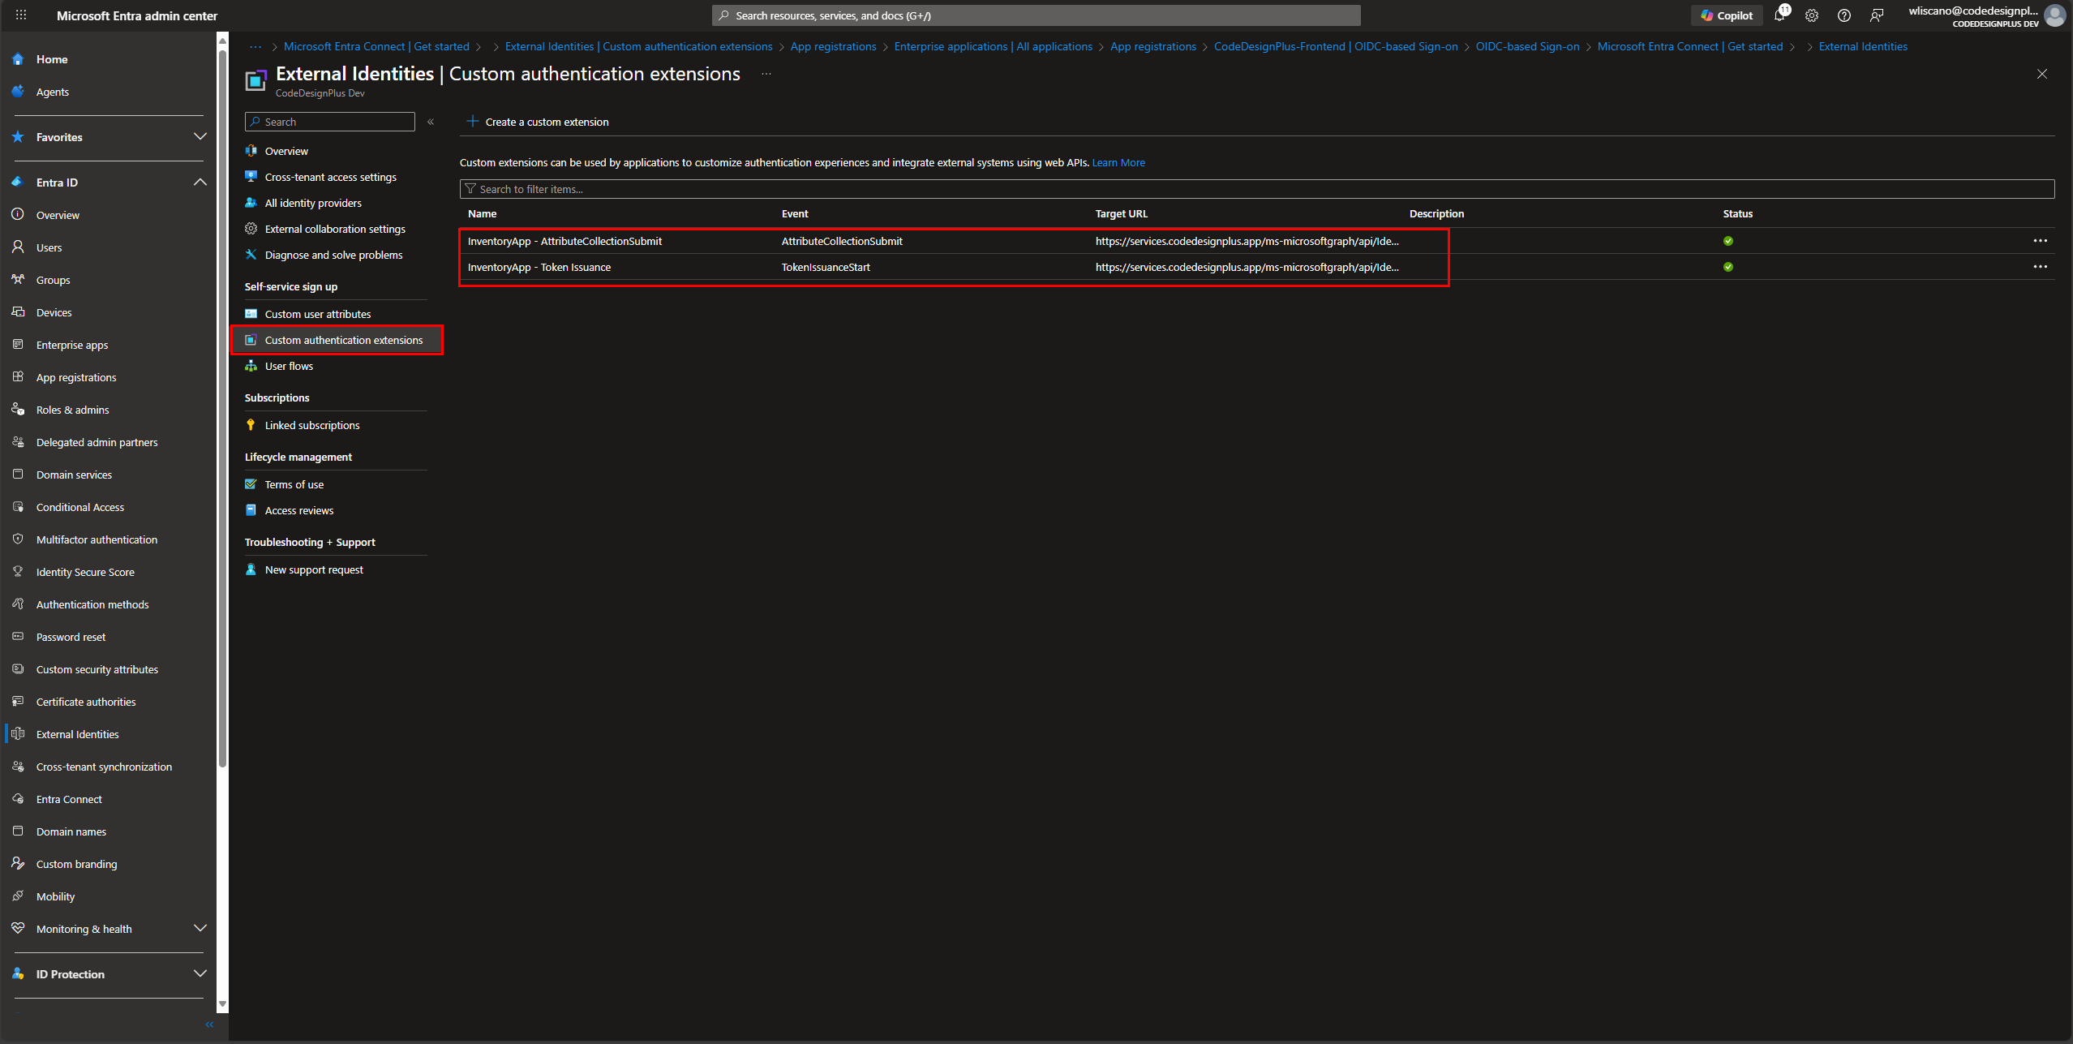2073x1044 pixels.
Task: Go to CodeDesignPlus-Frontend OIDC-based Sign-on breadcrumb
Action: (x=1336, y=46)
